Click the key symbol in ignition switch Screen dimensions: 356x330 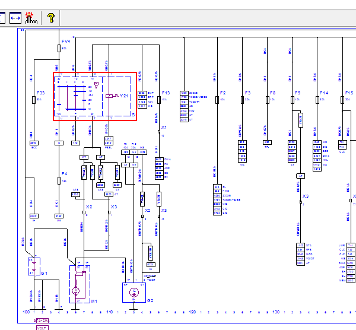pos(96,85)
